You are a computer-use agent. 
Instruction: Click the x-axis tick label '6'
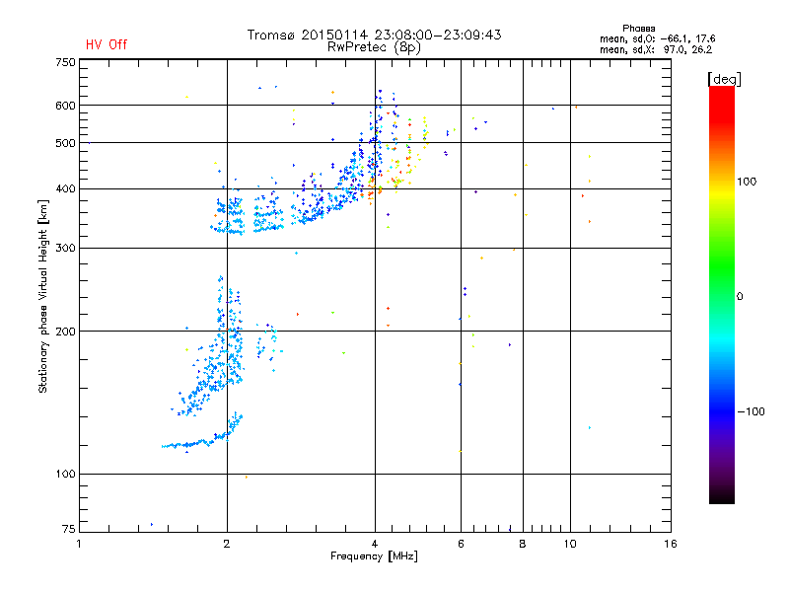[x=461, y=544]
